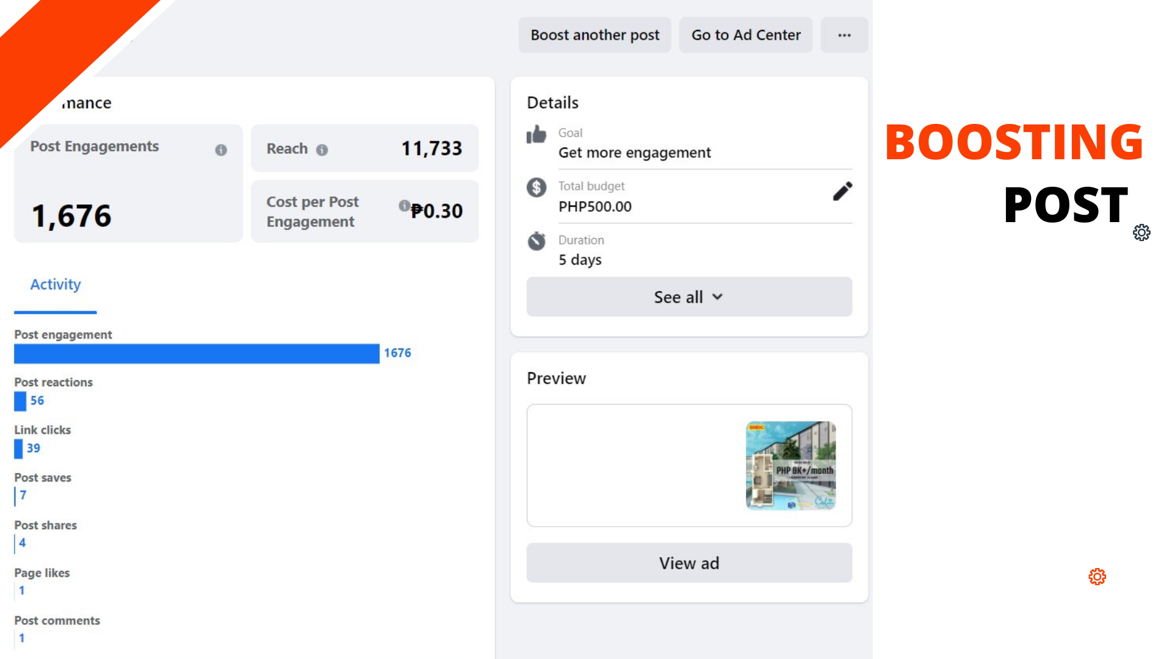Click the Boost another post button
This screenshot has height=659, width=1172.
point(595,35)
